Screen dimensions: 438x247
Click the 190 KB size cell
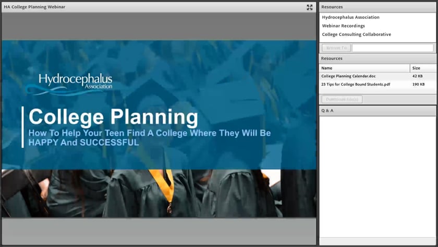point(418,84)
